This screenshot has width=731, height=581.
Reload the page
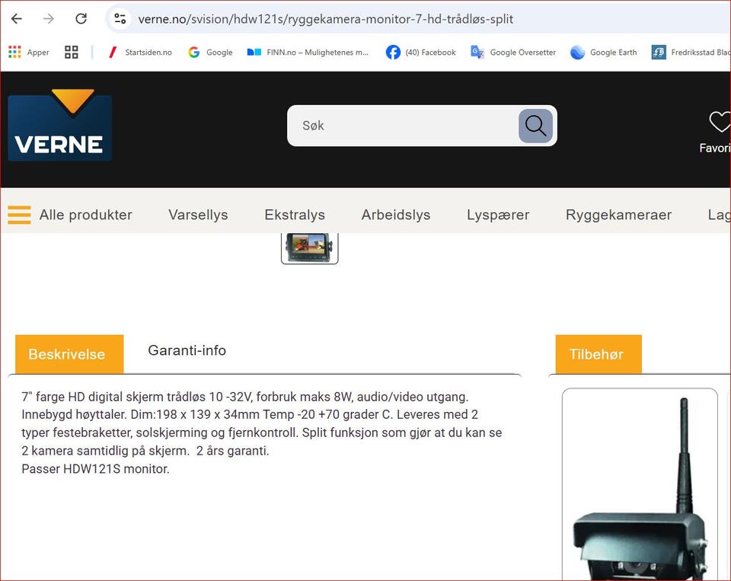click(82, 19)
